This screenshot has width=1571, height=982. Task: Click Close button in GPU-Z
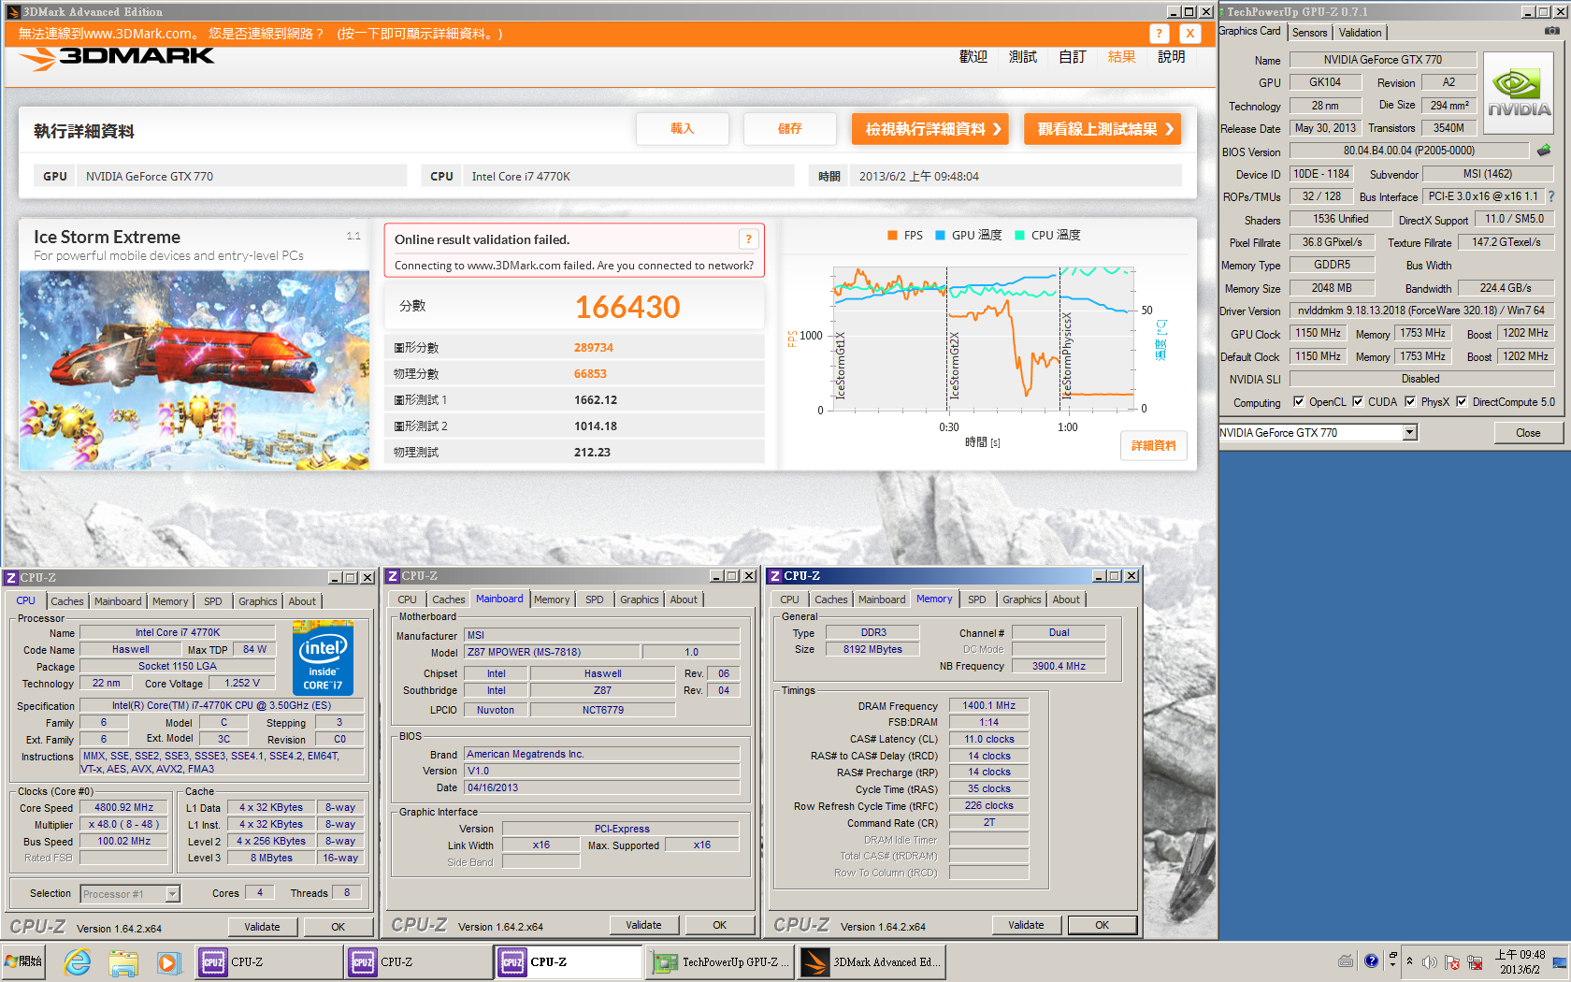coord(1528,433)
